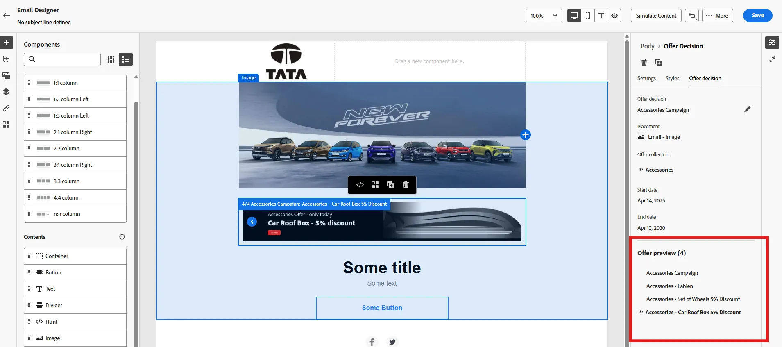Viewport: 782px width, 347px height.
Task: Switch components to grid view
Action: point(111,59)
